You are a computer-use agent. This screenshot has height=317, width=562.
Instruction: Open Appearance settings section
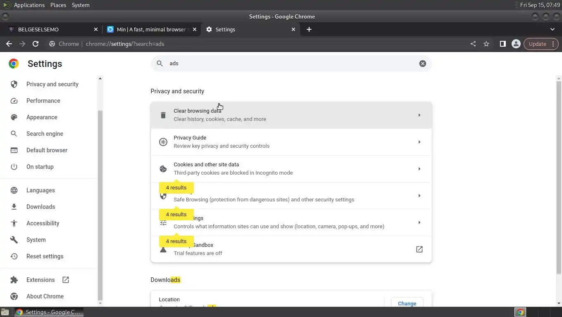pyautogui.click(x=42, y=117)
